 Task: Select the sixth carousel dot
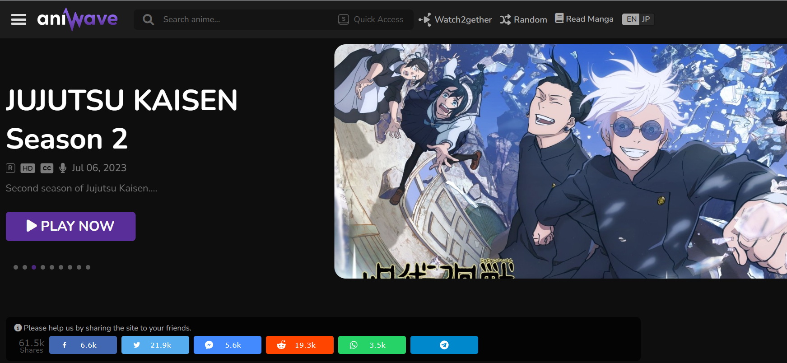click(61, 267)
